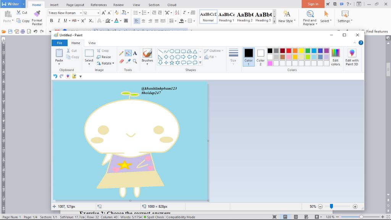The width and height of the screenshot is (391, 220).
Task: Pick the yellow color swatch in Paint
Action: pos(301,51)
